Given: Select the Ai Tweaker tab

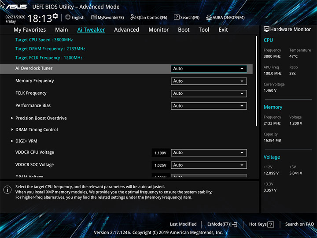Looking at the screenshot, I should pos(91,30).
